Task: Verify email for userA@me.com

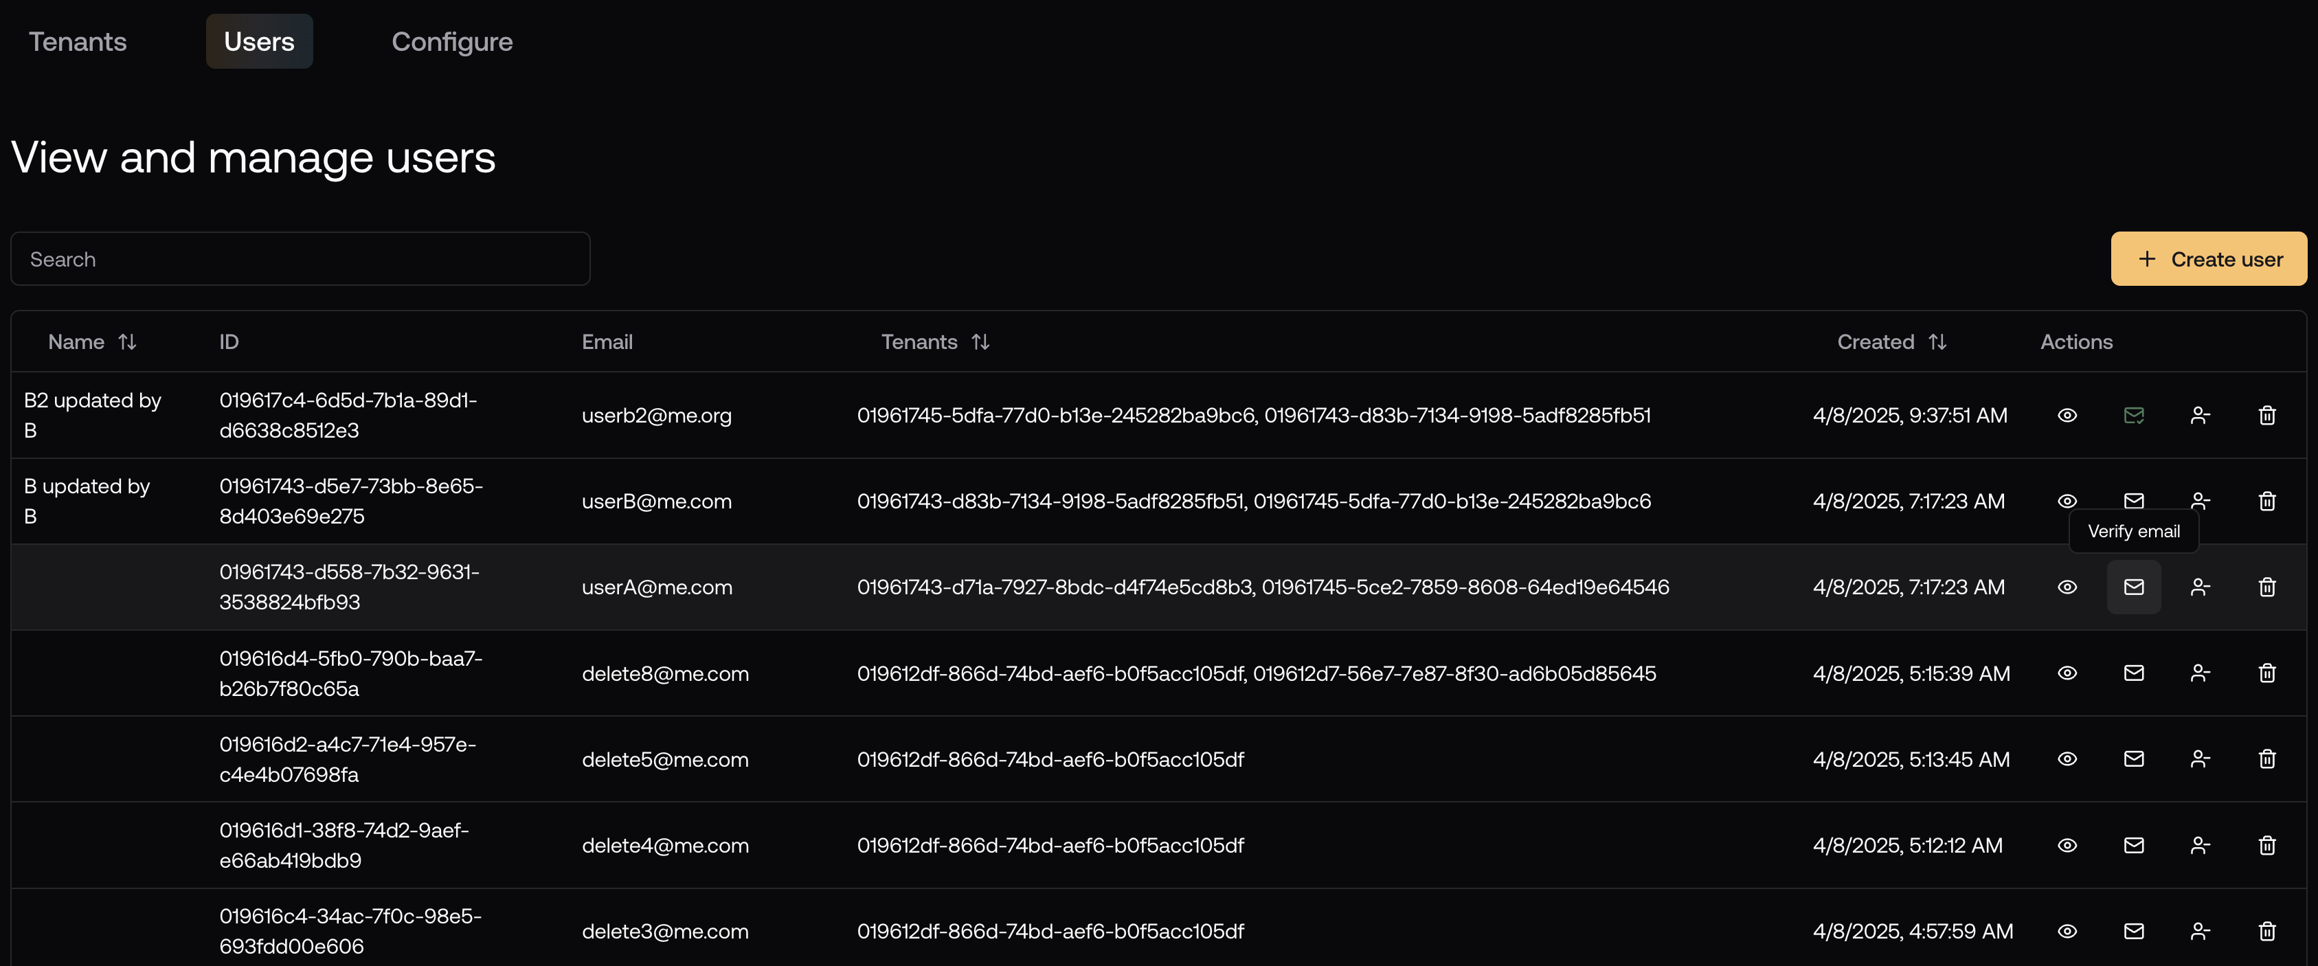Action: tap(2133, 587)
